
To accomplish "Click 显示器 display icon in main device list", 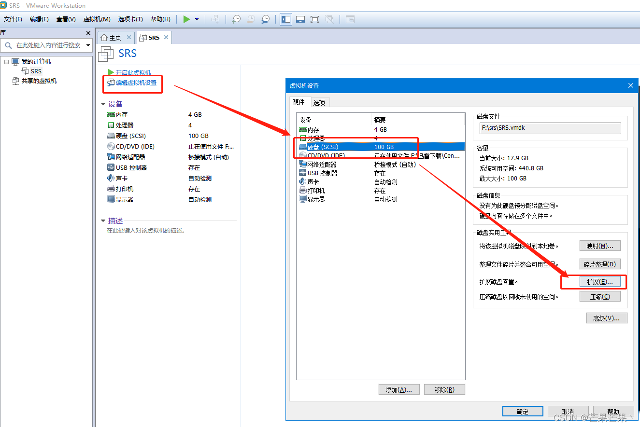I will 111,200.
